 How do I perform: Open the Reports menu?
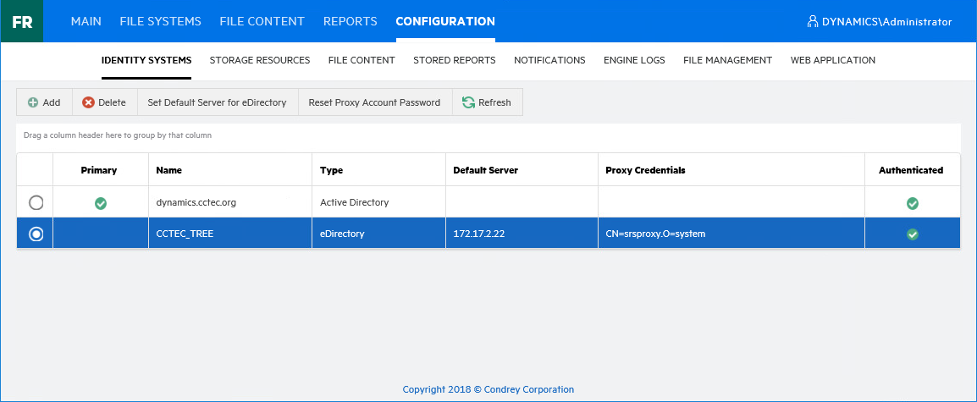pos(350,21)
